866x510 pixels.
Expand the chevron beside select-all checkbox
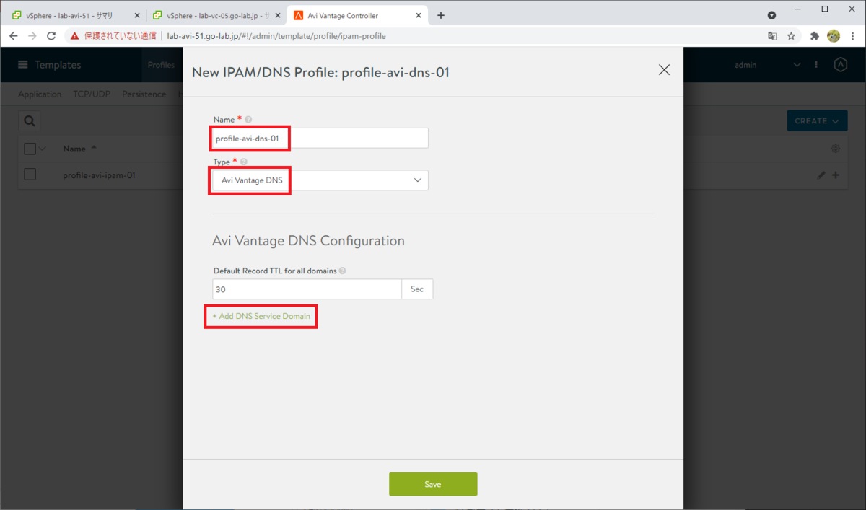tap(42, 149)
